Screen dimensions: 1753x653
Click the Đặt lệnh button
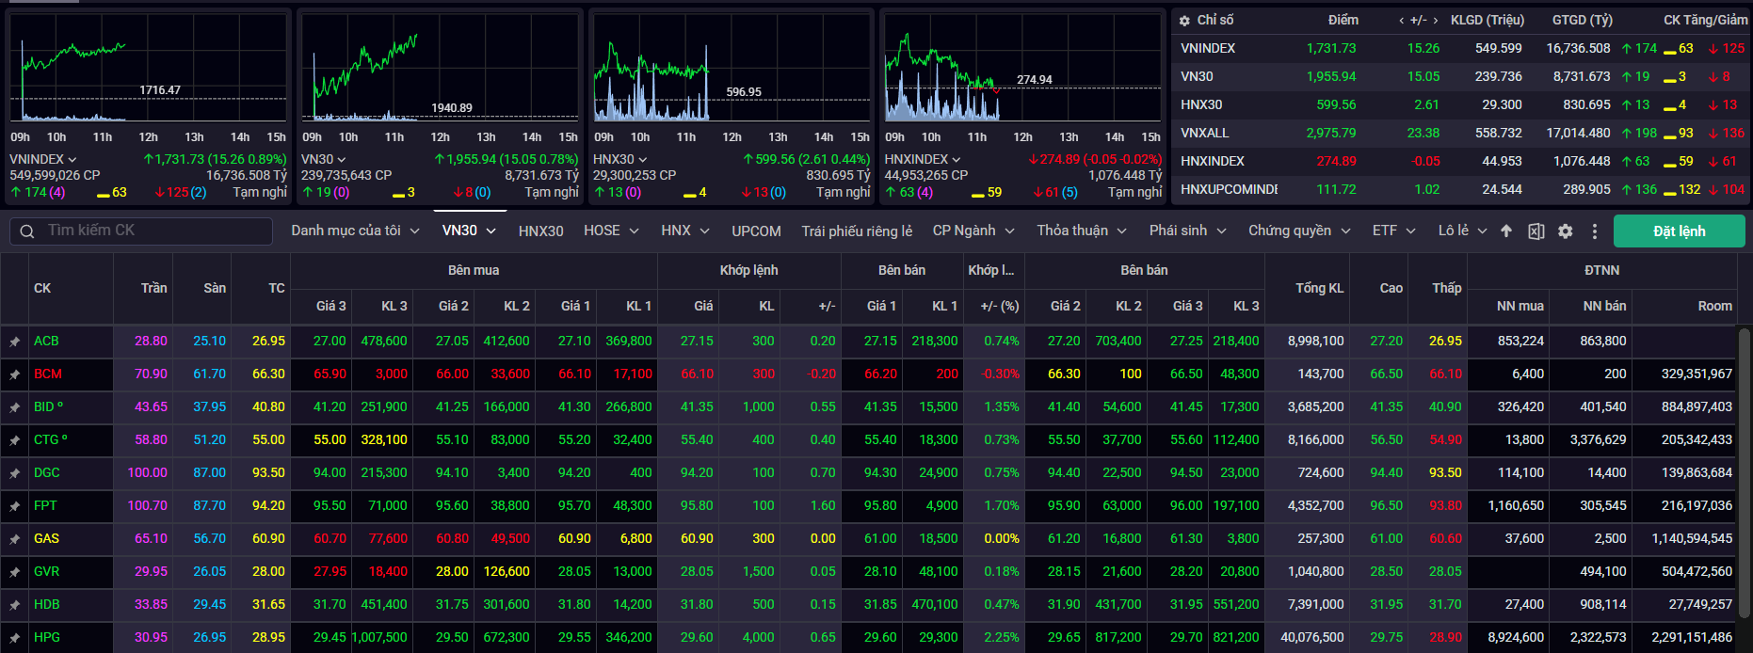point(1679,231)
